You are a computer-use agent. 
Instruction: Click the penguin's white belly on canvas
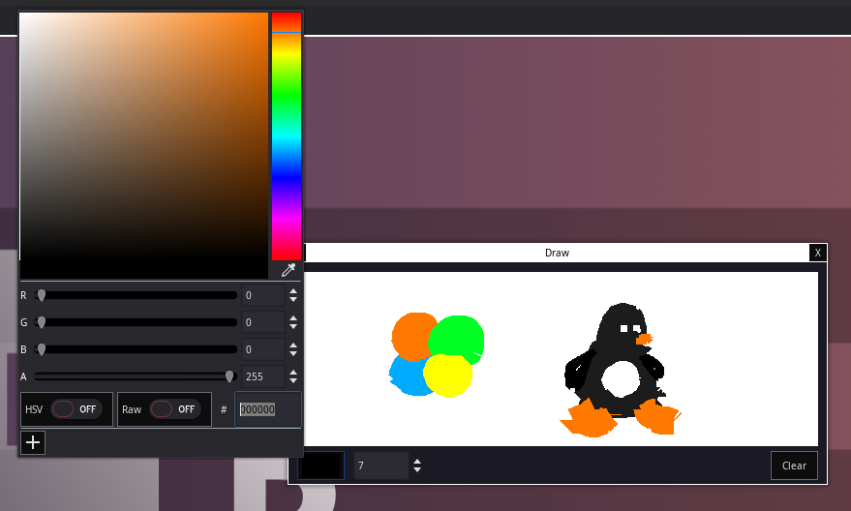(621, 379)
